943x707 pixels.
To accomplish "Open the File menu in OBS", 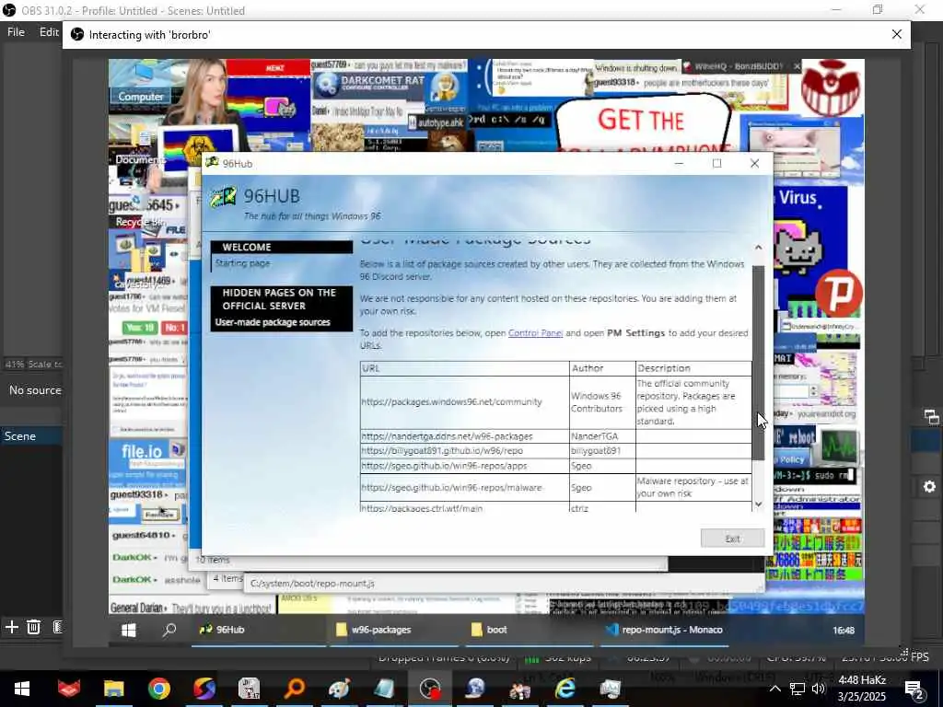I will pos(16,32).
